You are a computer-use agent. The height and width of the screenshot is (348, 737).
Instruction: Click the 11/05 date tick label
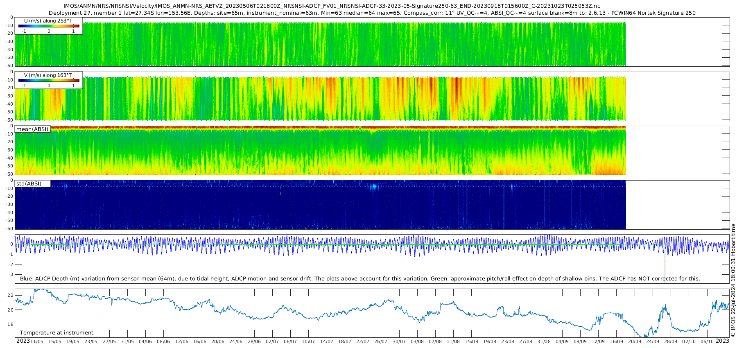point(37,341)
